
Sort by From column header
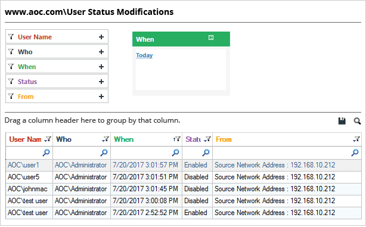pyautogui.click(x=224, y=139)
